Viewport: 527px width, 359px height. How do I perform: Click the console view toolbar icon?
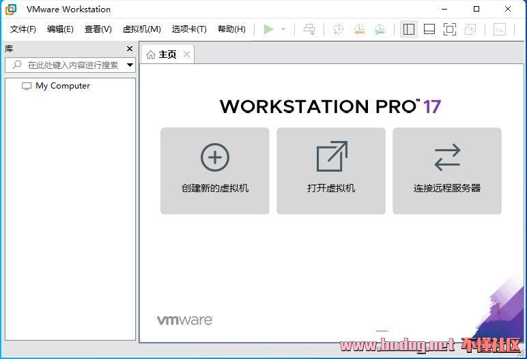(500, 29)
